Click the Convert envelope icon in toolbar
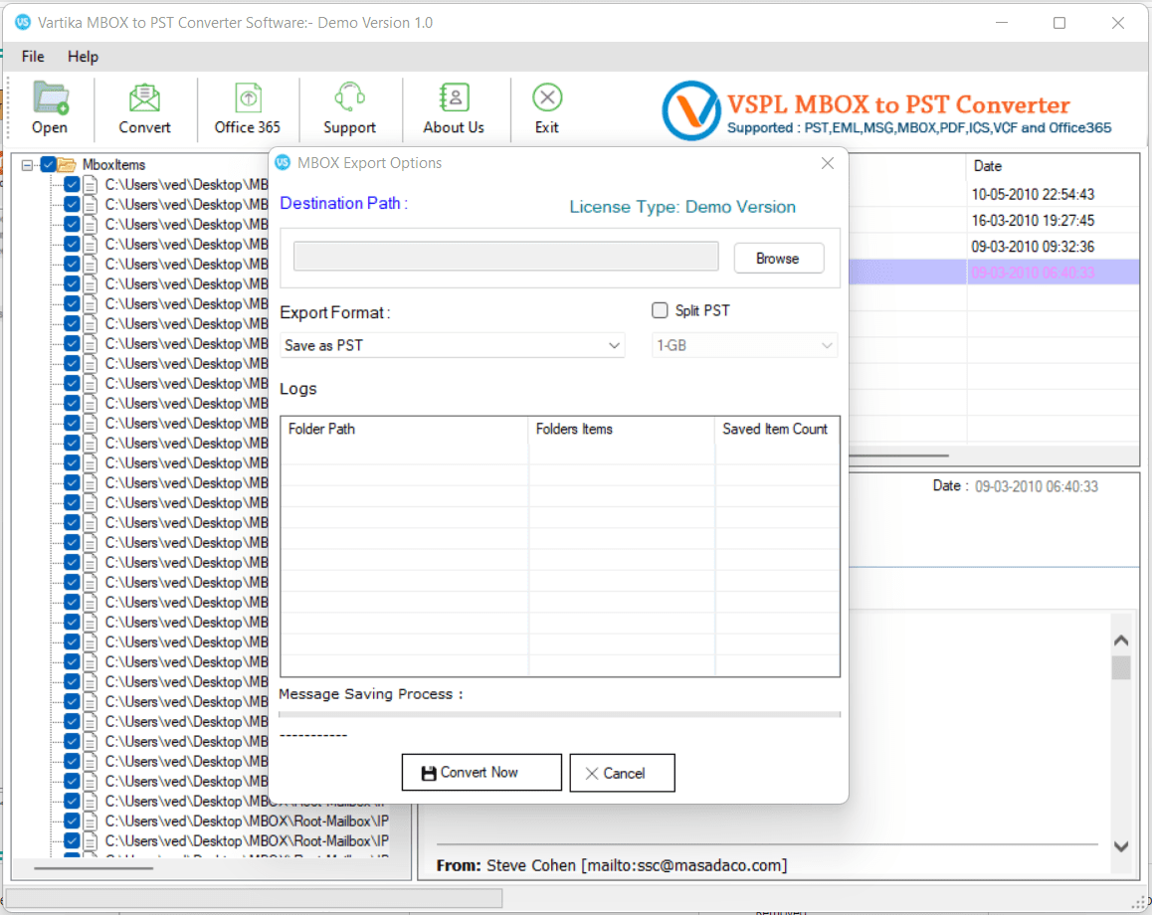This screenshot has height=915, width=1152. click(144, 98)
